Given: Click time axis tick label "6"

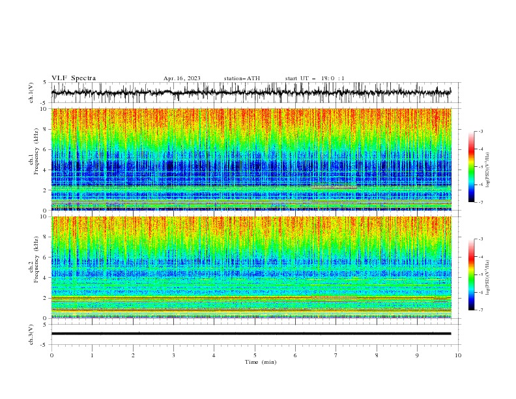Looking at the screenshot, I should tap(295, 355).
